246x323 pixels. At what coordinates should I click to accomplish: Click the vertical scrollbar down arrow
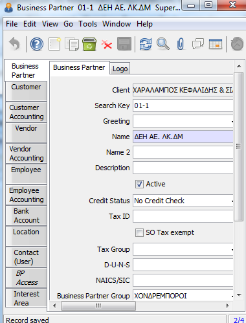[x=239, y=295]
